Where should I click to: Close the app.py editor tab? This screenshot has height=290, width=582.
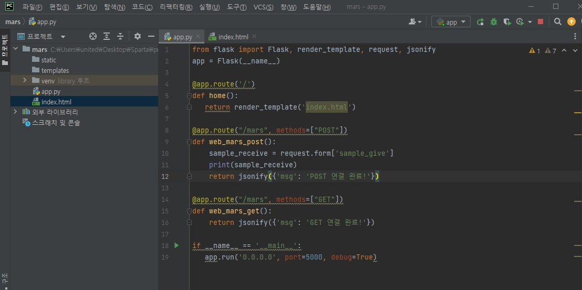click(x=198, y=36)
